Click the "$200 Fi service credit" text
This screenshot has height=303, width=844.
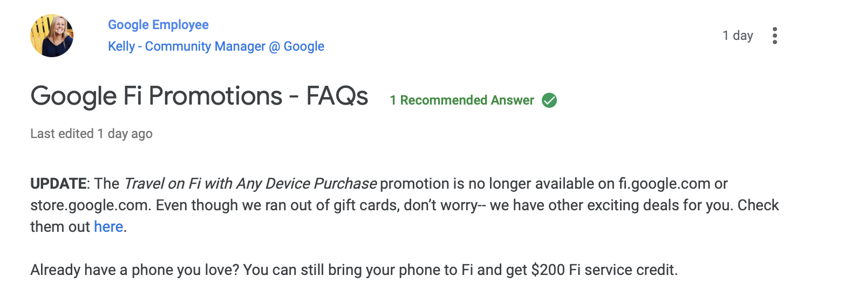(x=603, y=270)
